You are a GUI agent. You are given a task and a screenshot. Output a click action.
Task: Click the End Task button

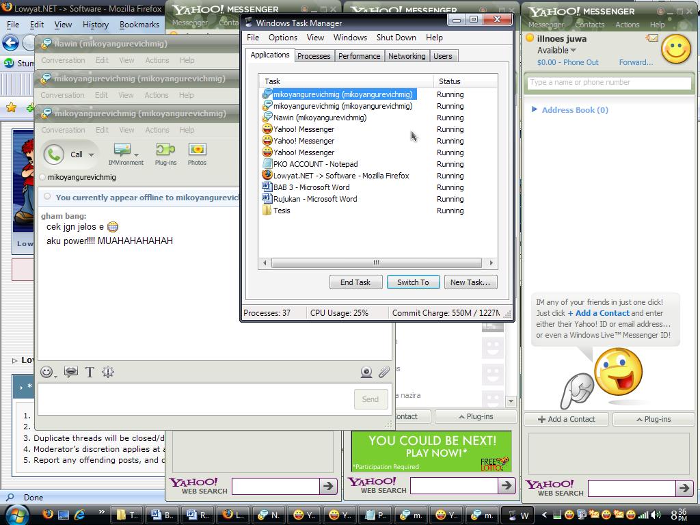355,282
